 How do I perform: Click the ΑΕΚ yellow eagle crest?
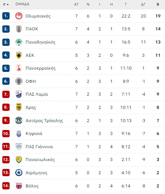[x=19, y=55]
